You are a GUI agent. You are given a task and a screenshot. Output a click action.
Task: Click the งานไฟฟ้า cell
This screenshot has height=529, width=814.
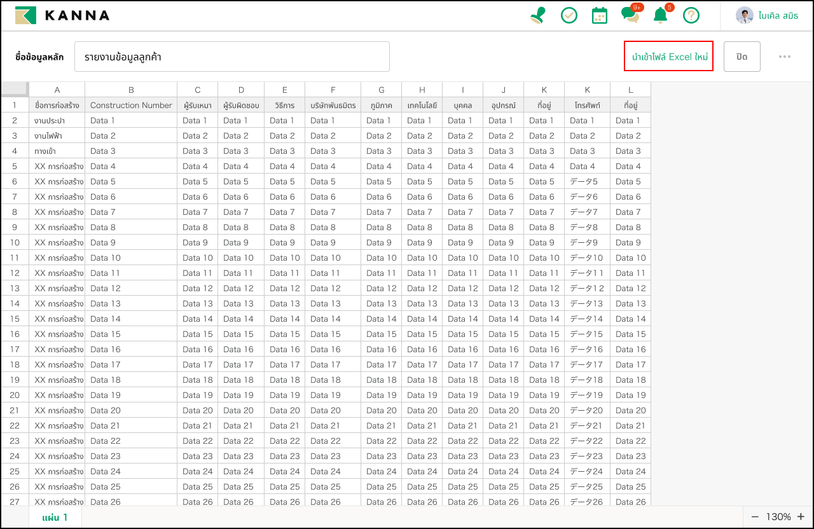click(57, 135)
